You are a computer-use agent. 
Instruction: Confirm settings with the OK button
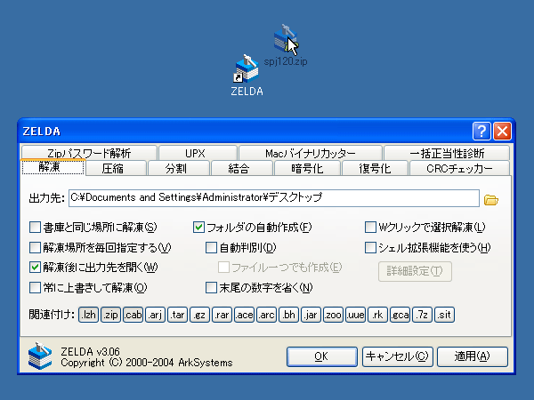[x=322, y=356]
